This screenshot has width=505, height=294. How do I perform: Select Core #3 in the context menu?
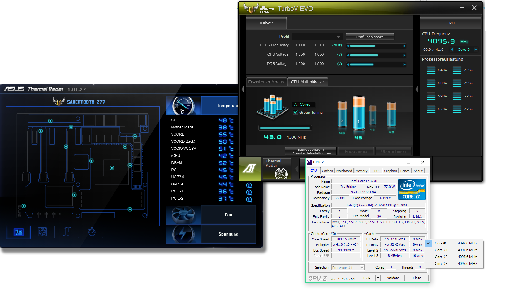[x=454, y=264]
